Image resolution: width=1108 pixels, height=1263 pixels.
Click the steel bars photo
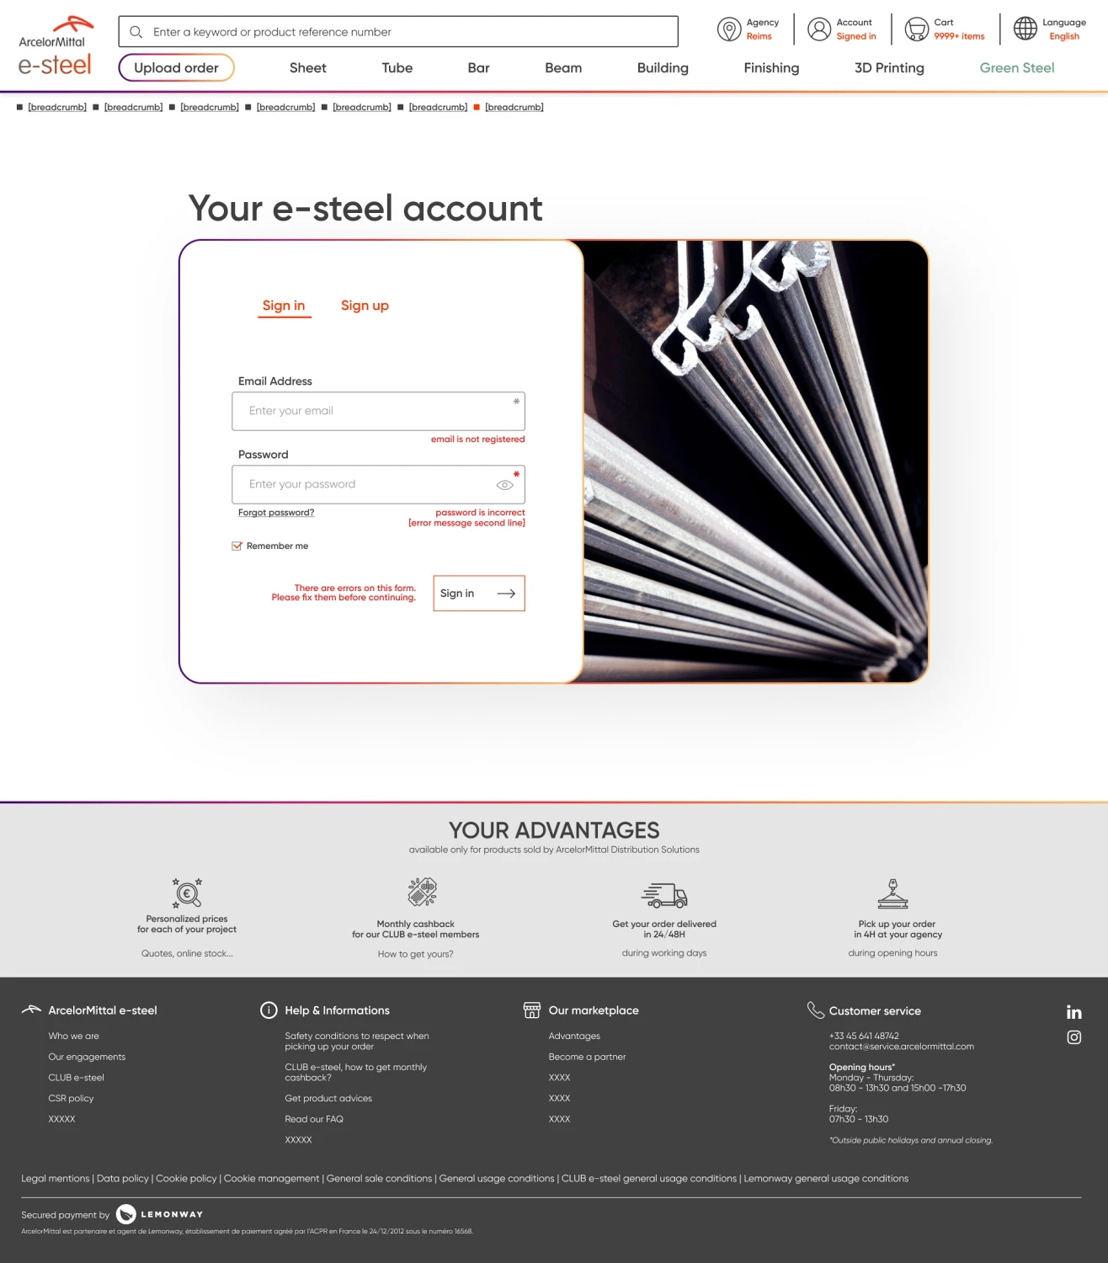[x=755, y=461]
